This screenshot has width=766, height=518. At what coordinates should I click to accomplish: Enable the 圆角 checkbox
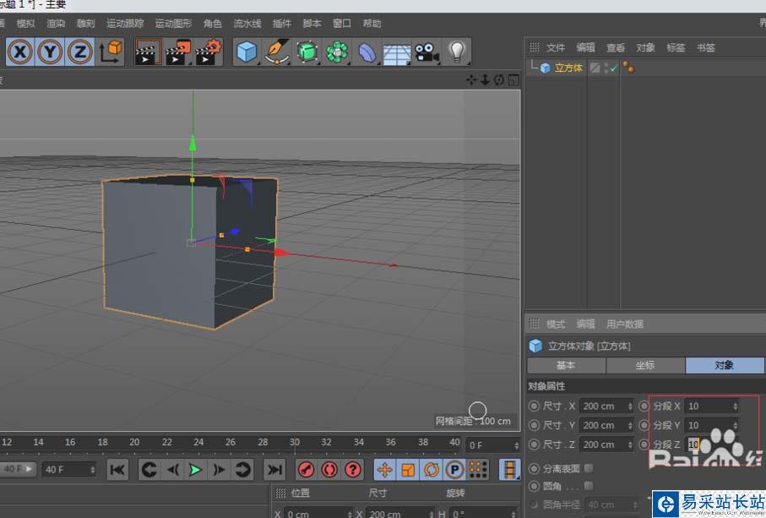point(589,486)
